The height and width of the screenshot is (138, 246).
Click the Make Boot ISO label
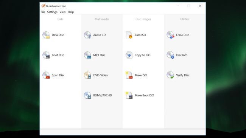point(144,95)
